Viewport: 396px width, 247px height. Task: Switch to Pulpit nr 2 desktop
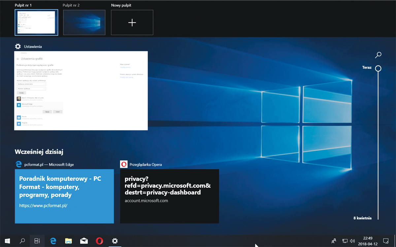[84, 22]
